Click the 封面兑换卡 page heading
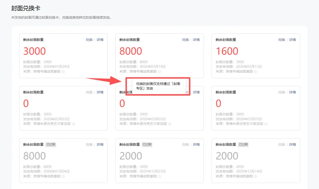Viewport: 319px width, 189px height. [26, 8]
